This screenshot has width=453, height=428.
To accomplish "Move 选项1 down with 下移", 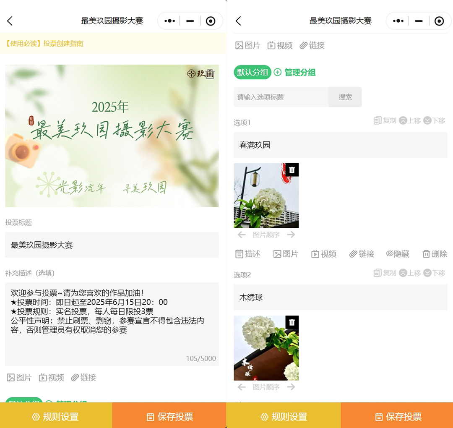I will [435, 121].
